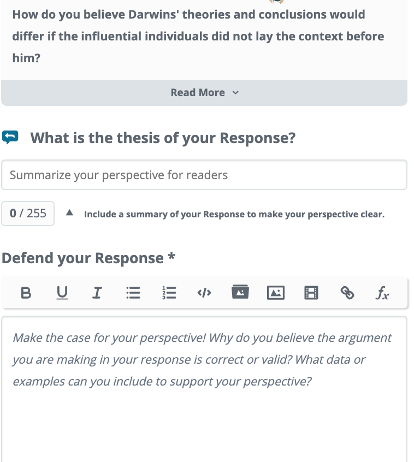Click the chevron next to Read More
The image size is (414, 462).
(235, 92)
